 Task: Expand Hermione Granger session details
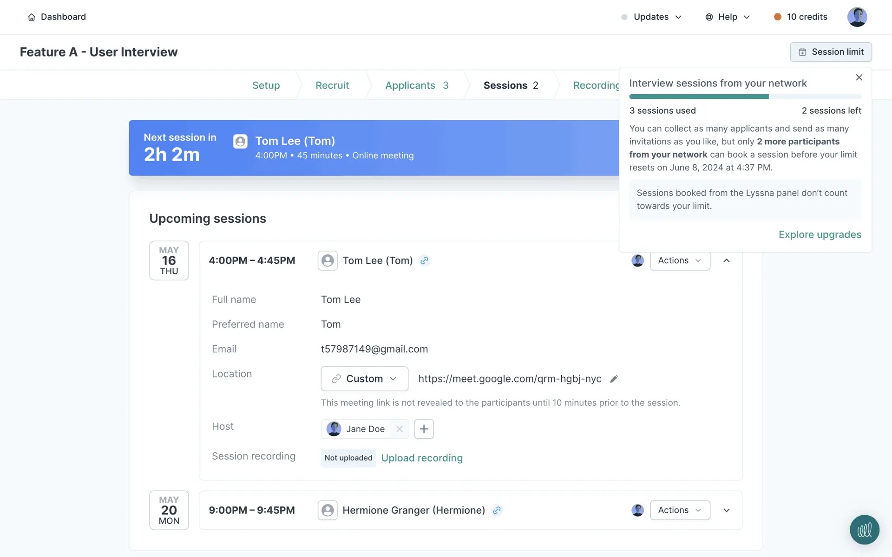pos(727,510)
